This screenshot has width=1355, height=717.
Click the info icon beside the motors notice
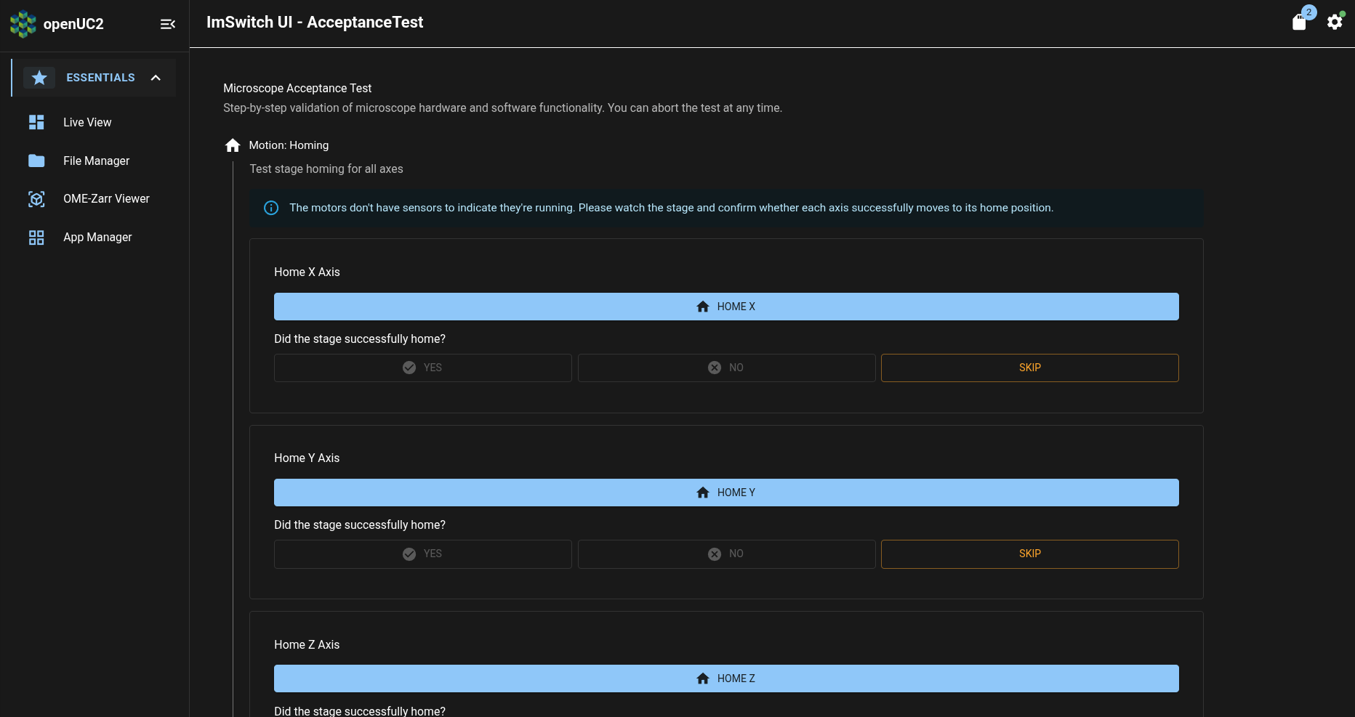tap(270, 208)
